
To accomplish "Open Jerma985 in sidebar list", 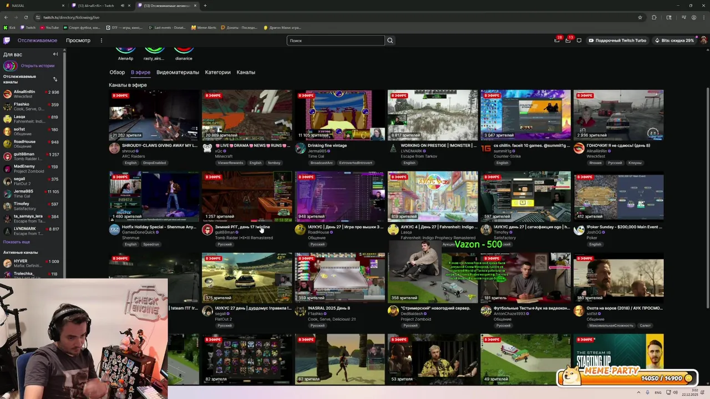I will tap(32, 193).
